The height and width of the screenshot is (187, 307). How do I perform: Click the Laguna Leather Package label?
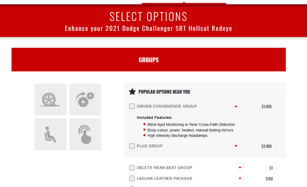coord(165,179)
